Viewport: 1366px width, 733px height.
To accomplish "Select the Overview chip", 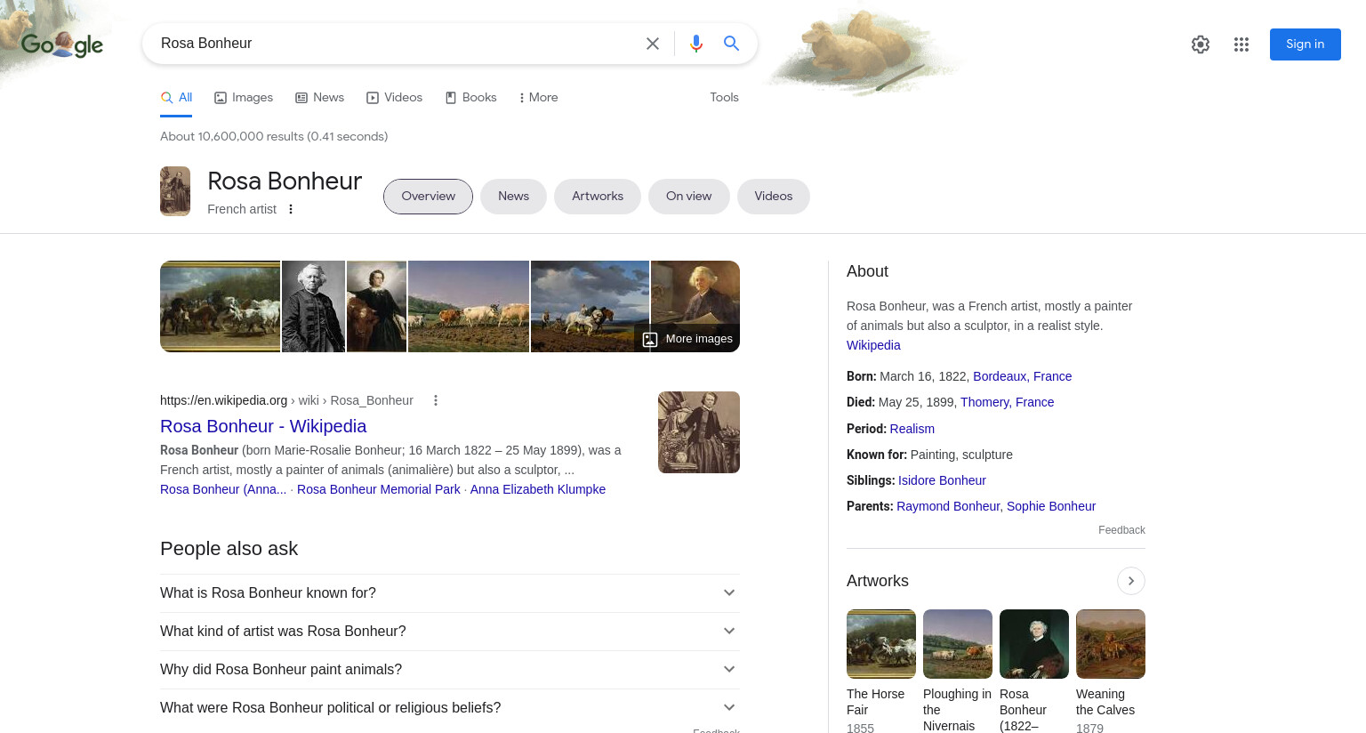I will tap(428, 197).
